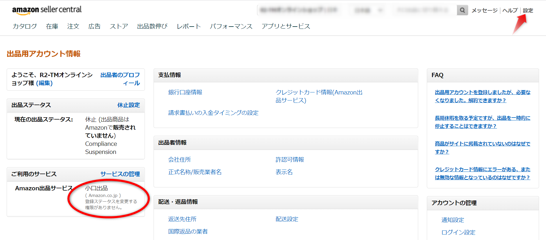
Task: Open 銀行口座情報 under payment info
Action: click(x=185, y=92)
